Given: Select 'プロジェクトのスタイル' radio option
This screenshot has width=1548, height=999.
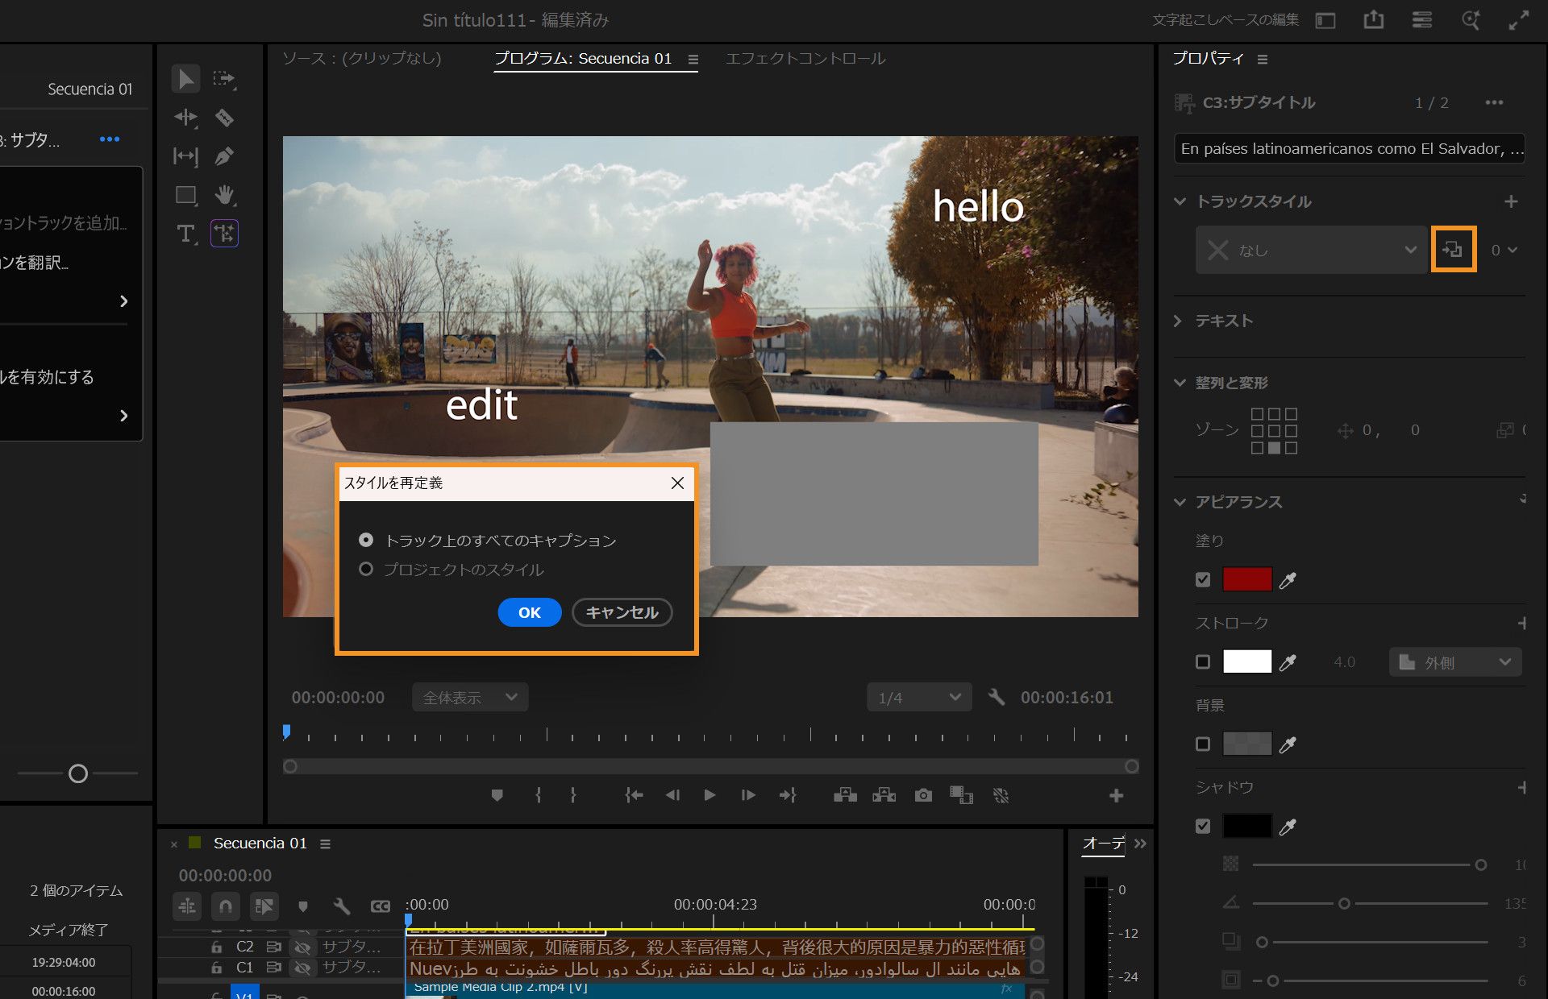Looking at the screenshot, I should pos(366,570).
